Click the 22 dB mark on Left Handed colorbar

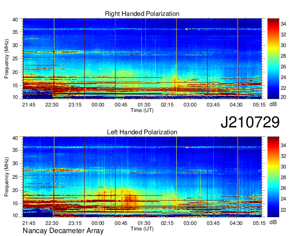[283, 210]
